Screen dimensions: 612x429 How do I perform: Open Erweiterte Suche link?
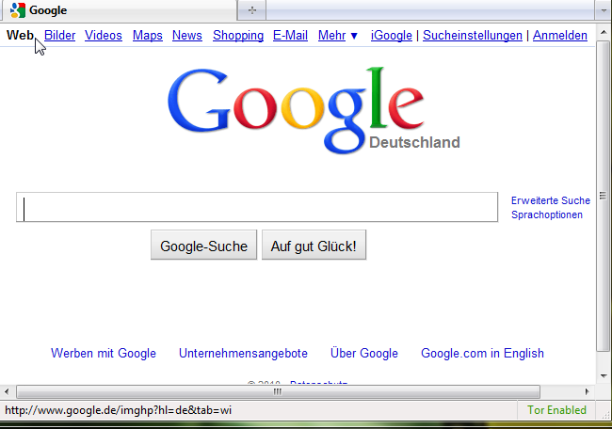tap(551, 200)
